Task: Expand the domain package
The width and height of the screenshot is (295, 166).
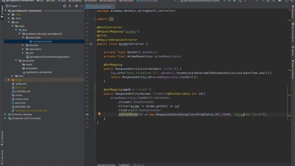Action: tap(23, 45)
